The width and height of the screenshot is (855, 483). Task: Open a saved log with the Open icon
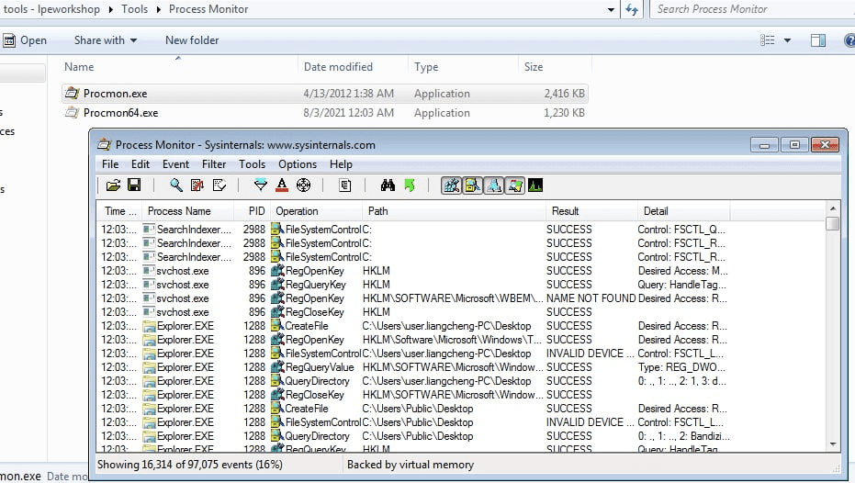(x=114, y=185)
